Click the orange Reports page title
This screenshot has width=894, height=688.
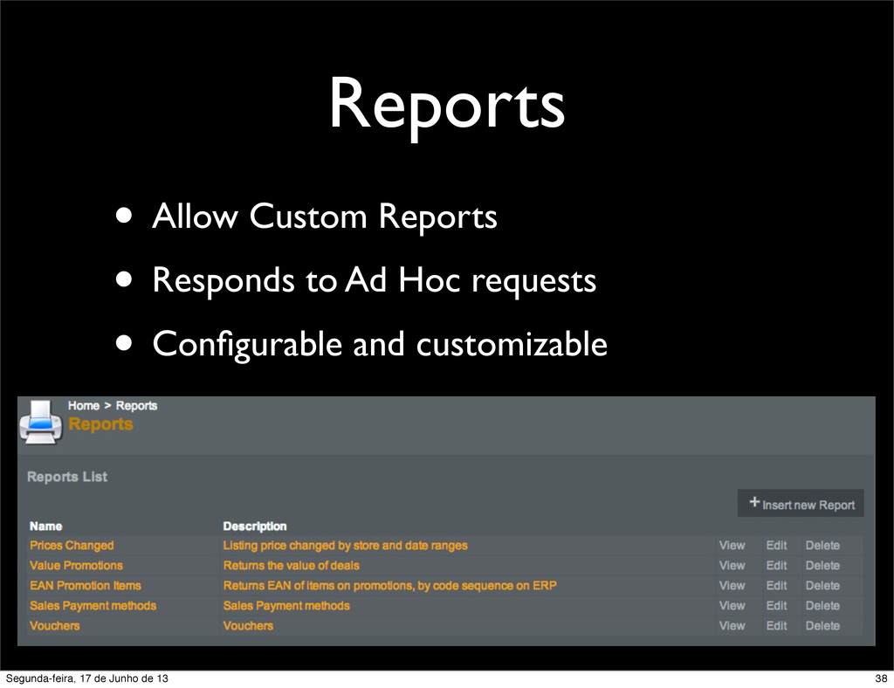(x=100, y=424)
